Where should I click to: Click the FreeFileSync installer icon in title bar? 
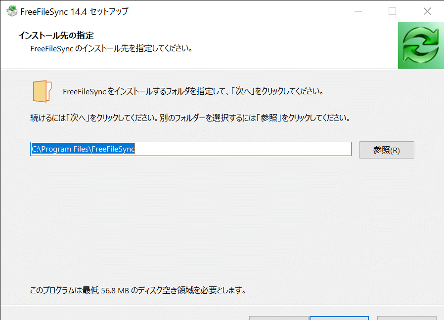[x=12, y=10]
